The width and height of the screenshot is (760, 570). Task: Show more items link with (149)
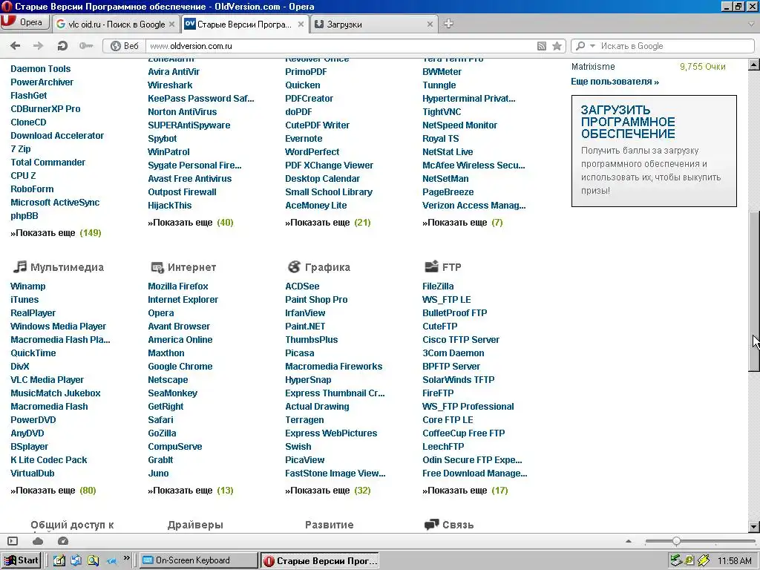56,232
